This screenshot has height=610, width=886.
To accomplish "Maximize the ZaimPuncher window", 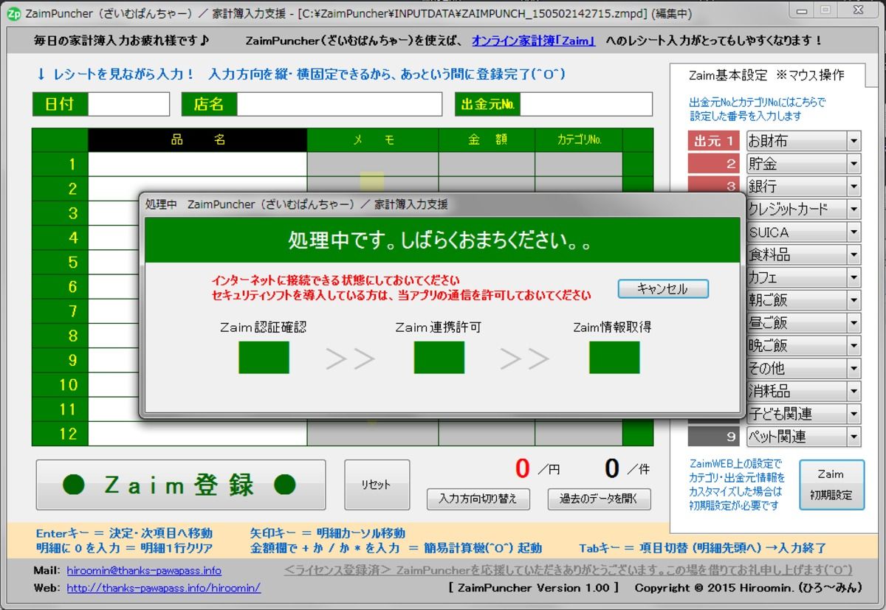I will 825,10.
